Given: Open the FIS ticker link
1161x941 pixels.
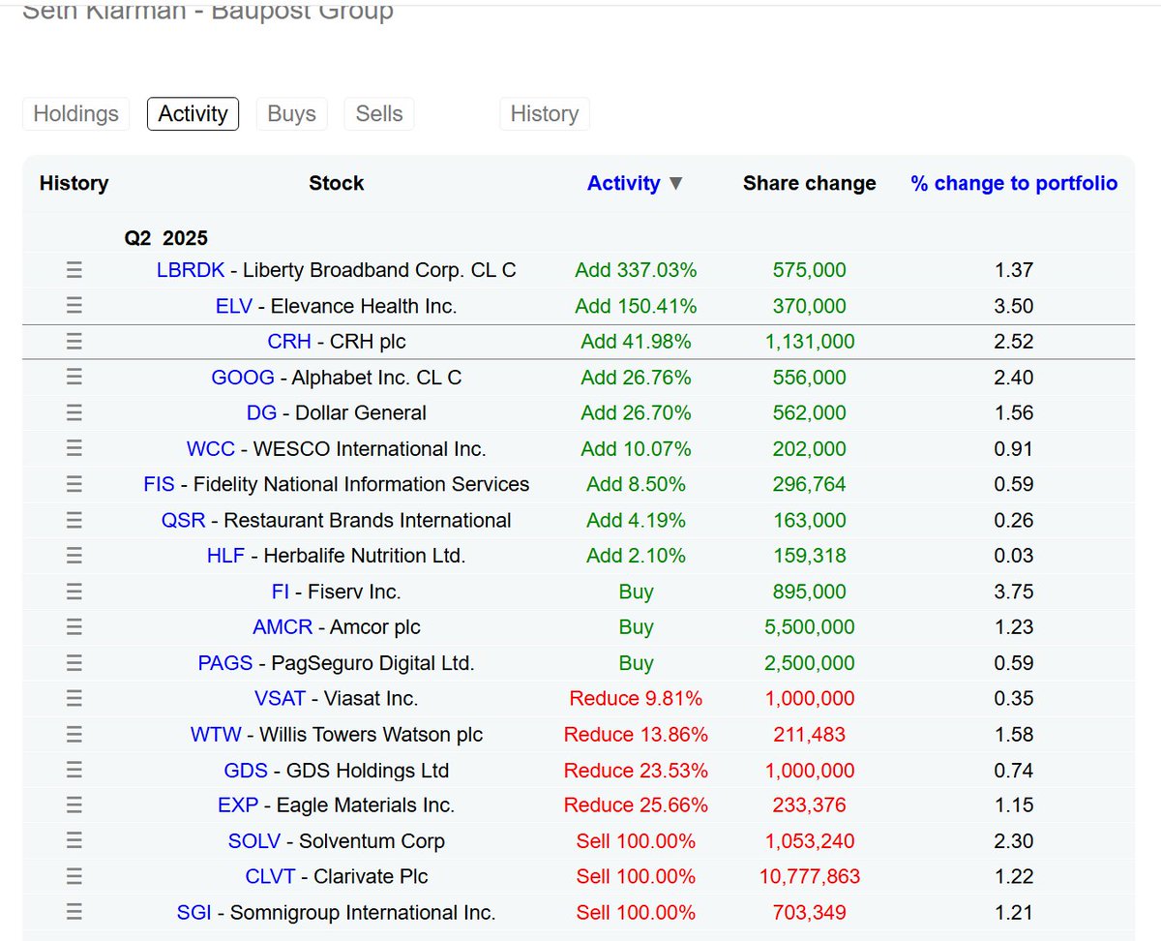Looking at the screenshot, I should (160, 484).
